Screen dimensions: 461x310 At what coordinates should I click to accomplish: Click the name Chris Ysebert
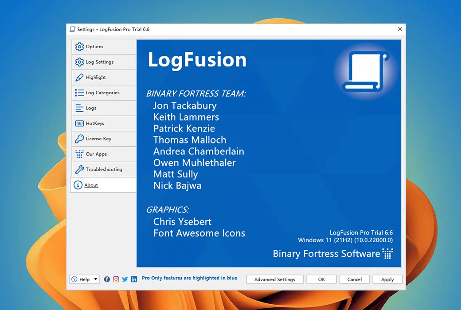pyautogui.click(x=182, y=221)
